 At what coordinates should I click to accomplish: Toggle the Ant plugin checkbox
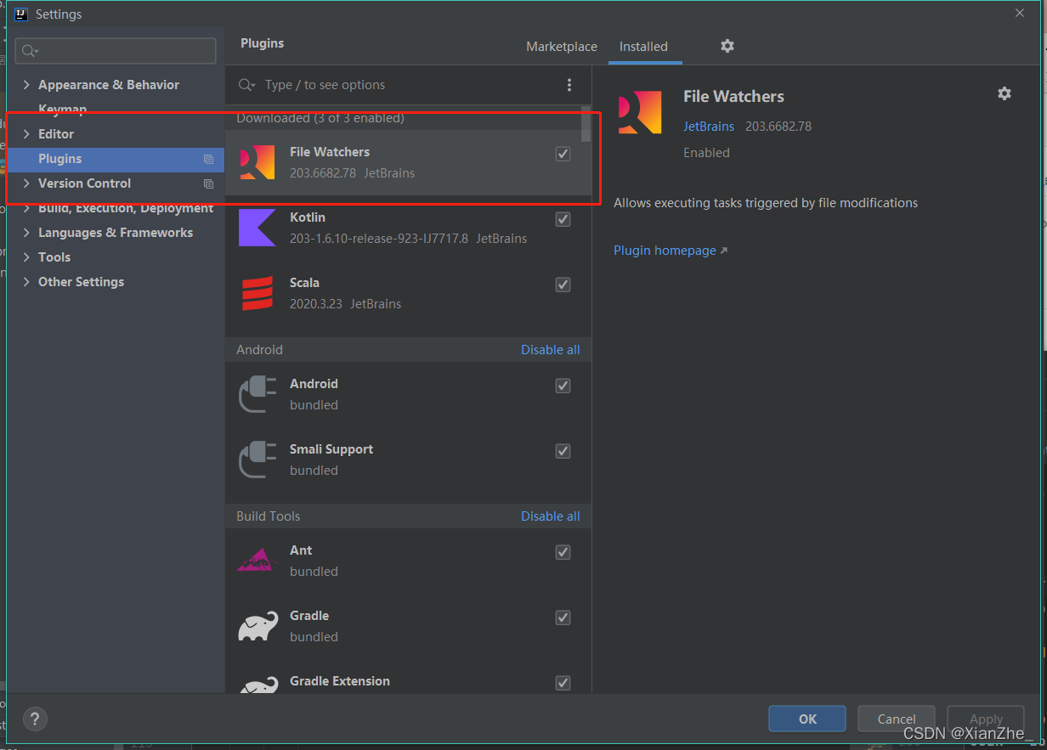pyautogui.click(x=563, y=552)
